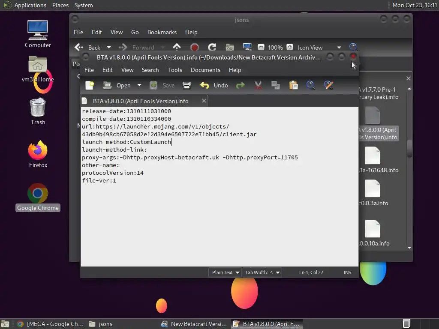The image size is (439, 329).
Task: Open Computer icon in jsons toolbar
Action: click(x=247, y=47)
